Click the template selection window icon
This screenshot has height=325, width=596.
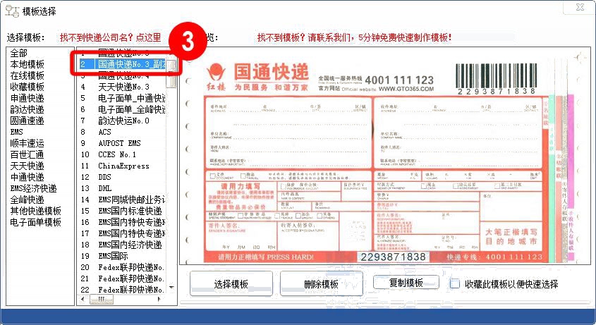click(12, 11)
